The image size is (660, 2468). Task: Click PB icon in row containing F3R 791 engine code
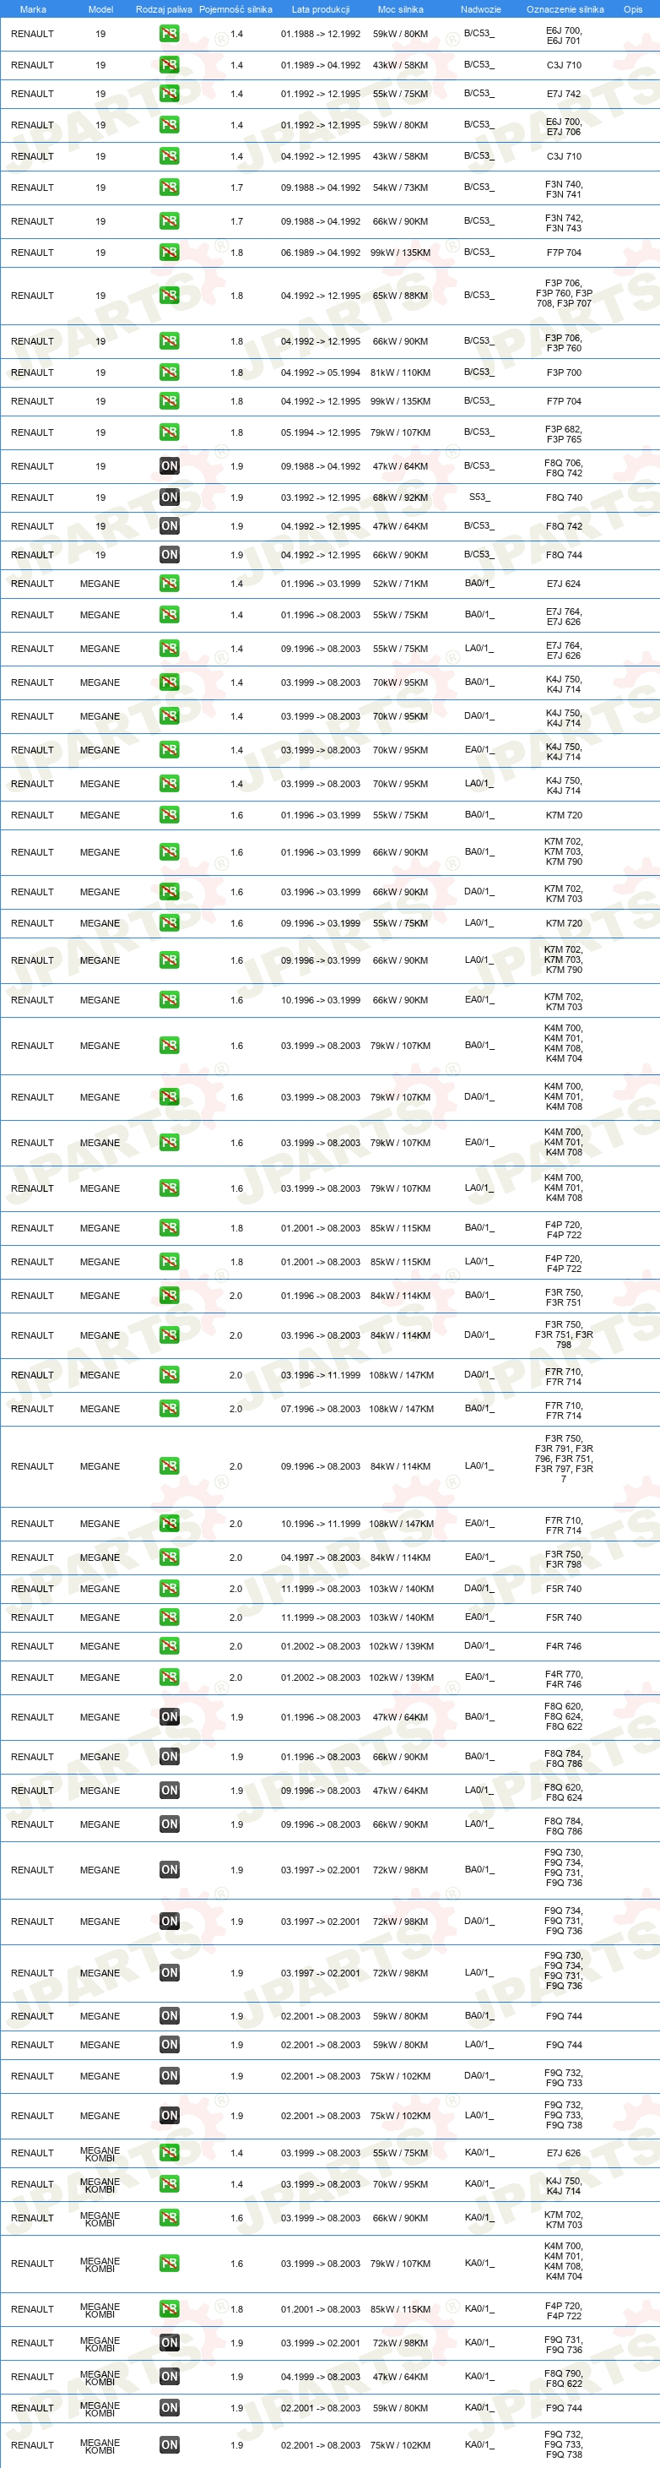click(x=170, y=1466)
